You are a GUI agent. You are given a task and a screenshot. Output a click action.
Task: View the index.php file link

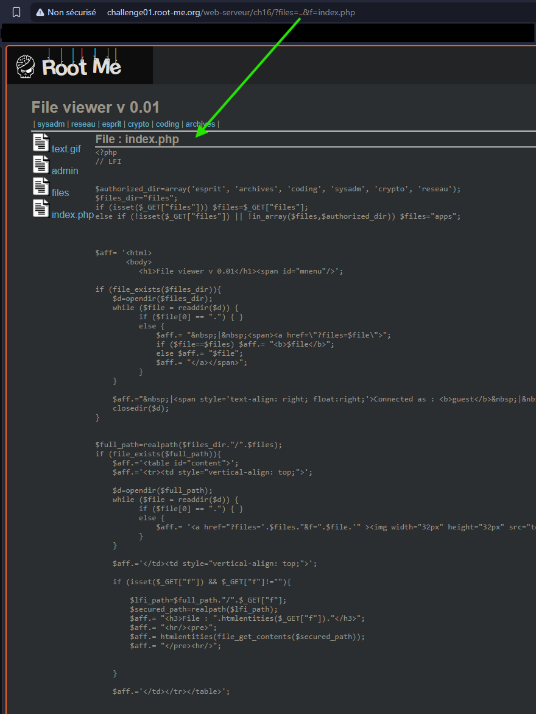[x=72, y=215]
